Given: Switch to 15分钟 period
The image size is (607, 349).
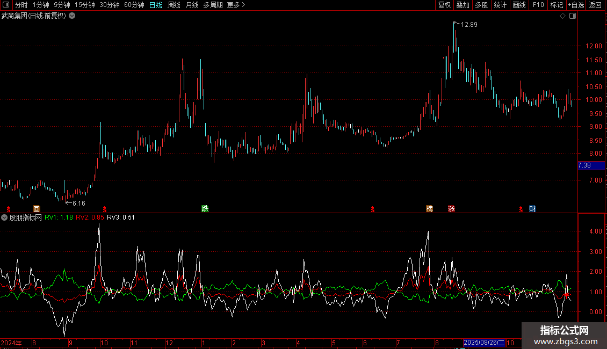Looking at the screenshot, I should point(85,5).
